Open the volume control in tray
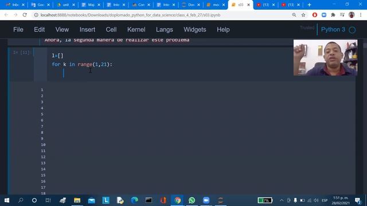Screen dimensions: 367x206 [316, 200]
